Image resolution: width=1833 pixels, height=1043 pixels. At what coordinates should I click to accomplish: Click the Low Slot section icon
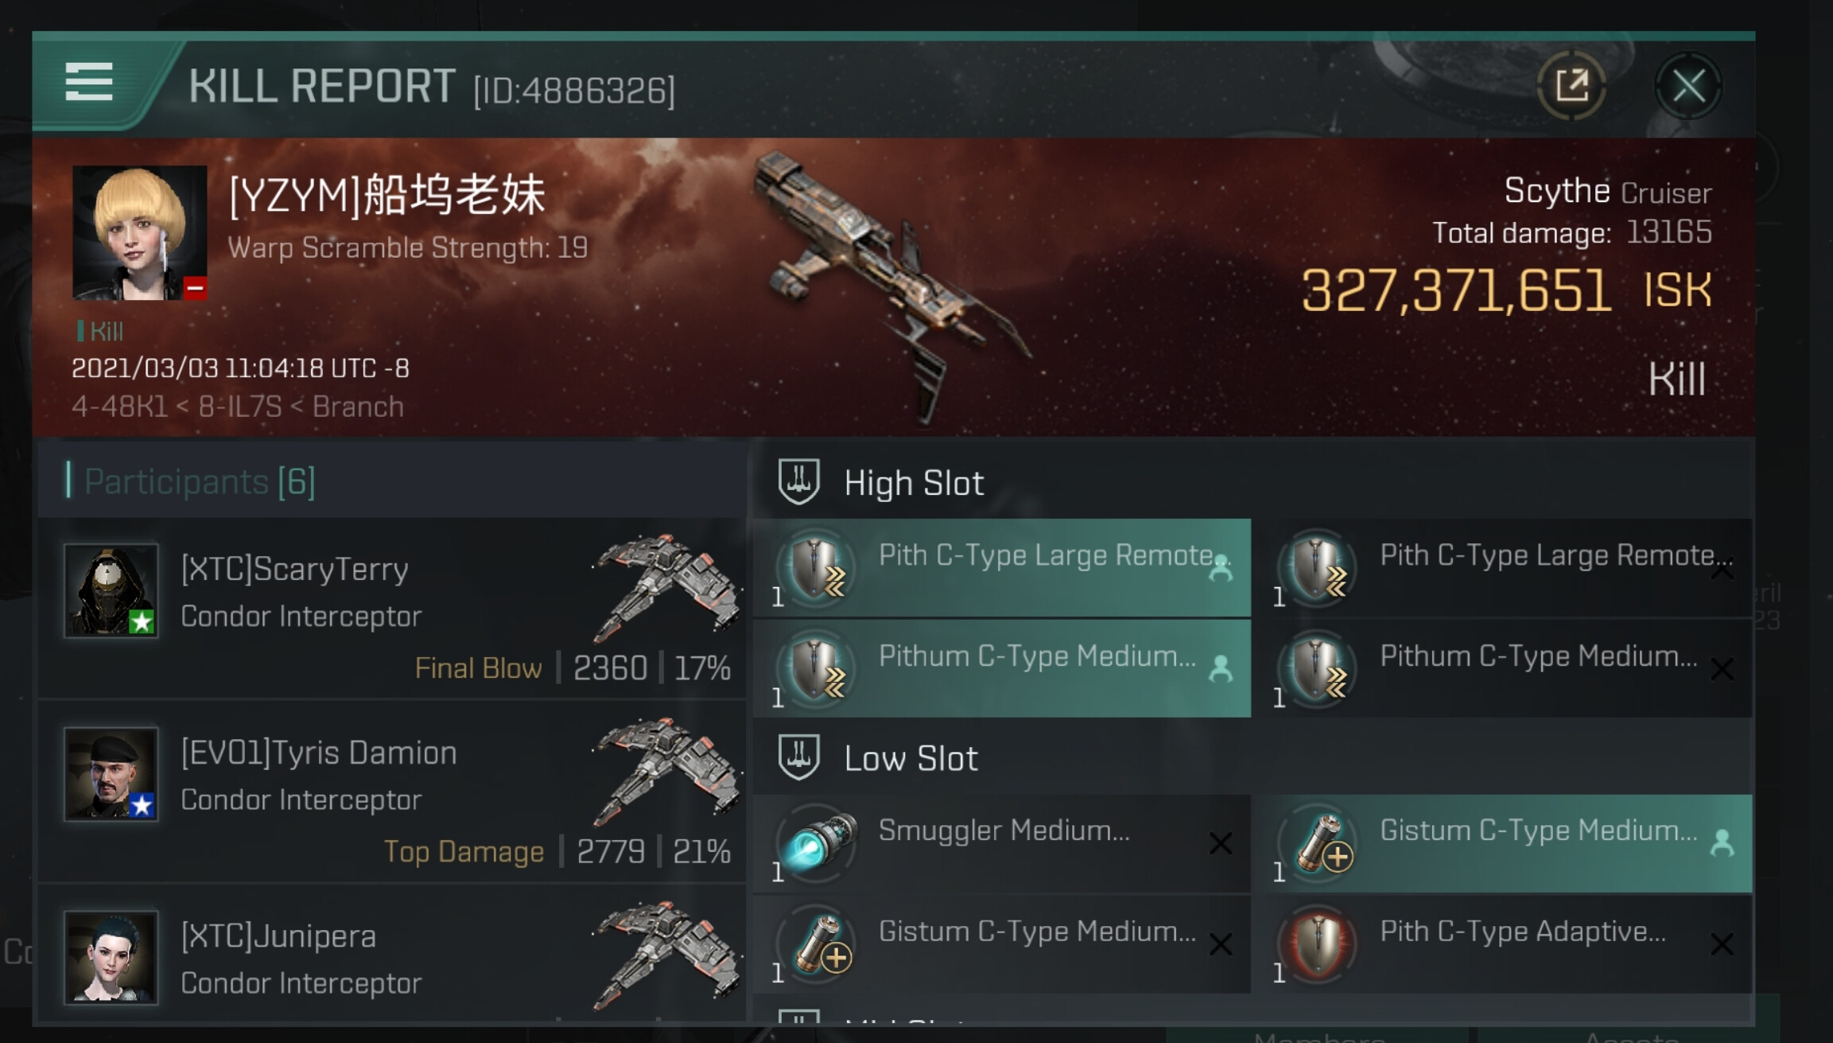coord(798,757)
